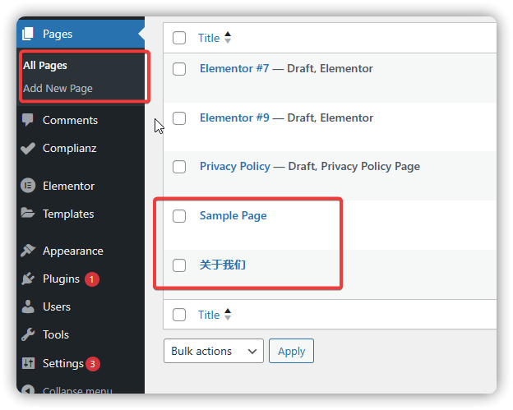Click the Plugins plug icon

click(28, 279)
